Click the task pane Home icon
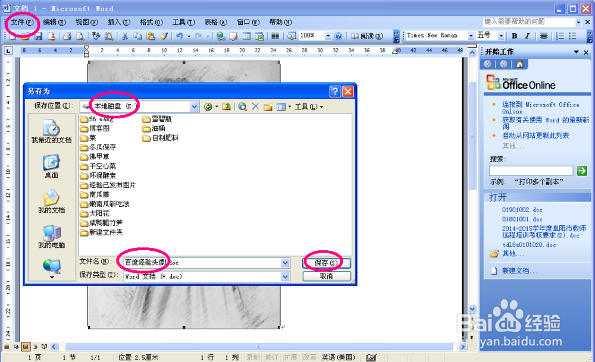 (519, 64)
